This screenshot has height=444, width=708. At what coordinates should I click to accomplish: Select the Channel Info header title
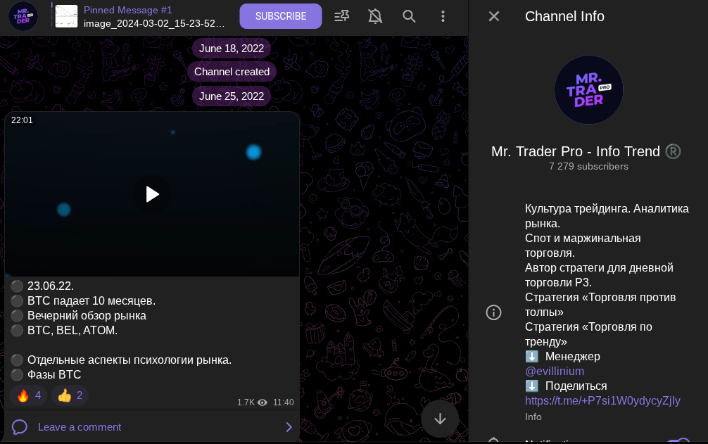tap(564, 16)
